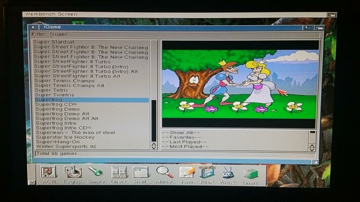This screenshot has width=360, height=202.
Task: Launch the FileX dock icon
Action: [x=207, y=173]
